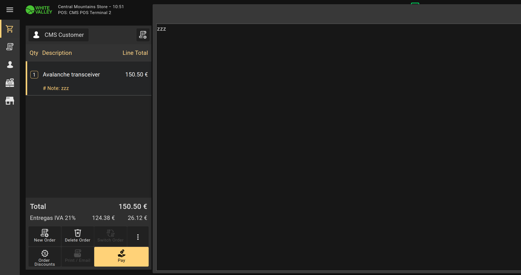The width and height of the screenshot is (521, 275).
Task: Click the Print / Email button
Action: click(x=78, y=256)
